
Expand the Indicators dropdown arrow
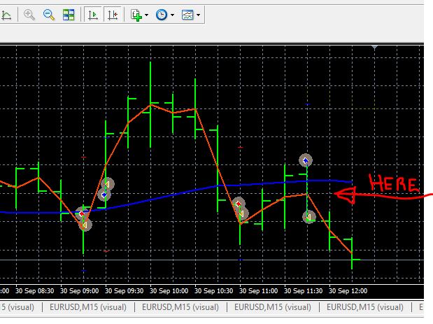[146, 15]
